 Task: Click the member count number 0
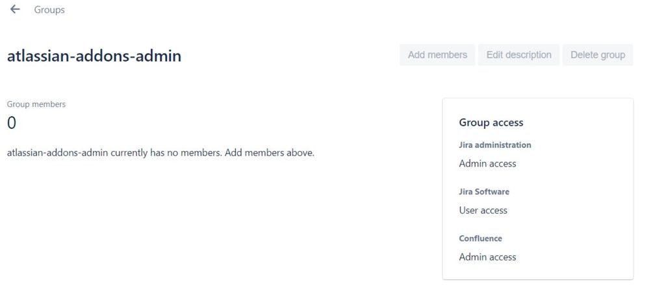point(12,122)
